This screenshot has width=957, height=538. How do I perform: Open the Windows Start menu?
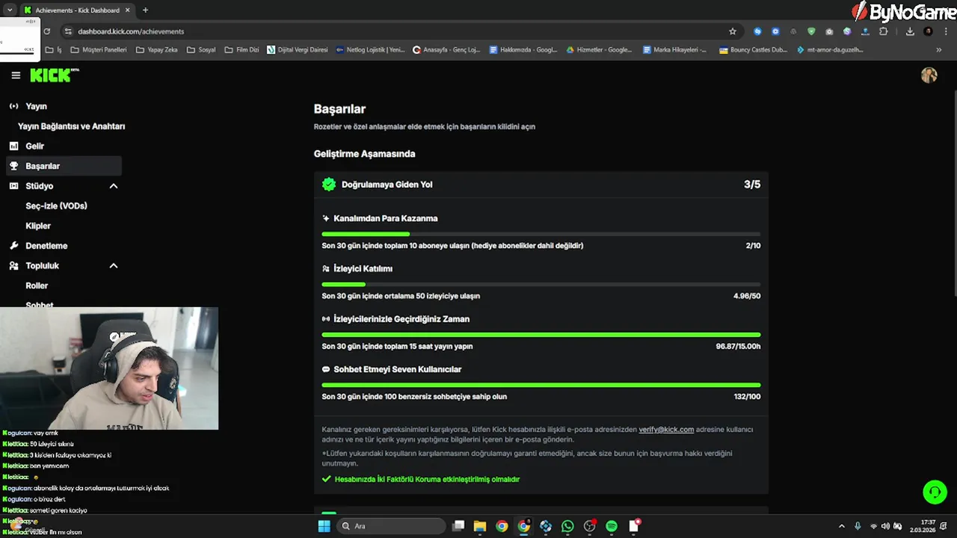click(324, 526)
